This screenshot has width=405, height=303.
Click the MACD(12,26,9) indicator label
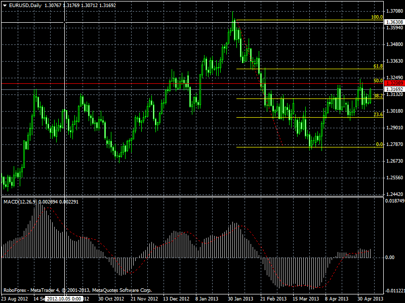click(20, 201)
